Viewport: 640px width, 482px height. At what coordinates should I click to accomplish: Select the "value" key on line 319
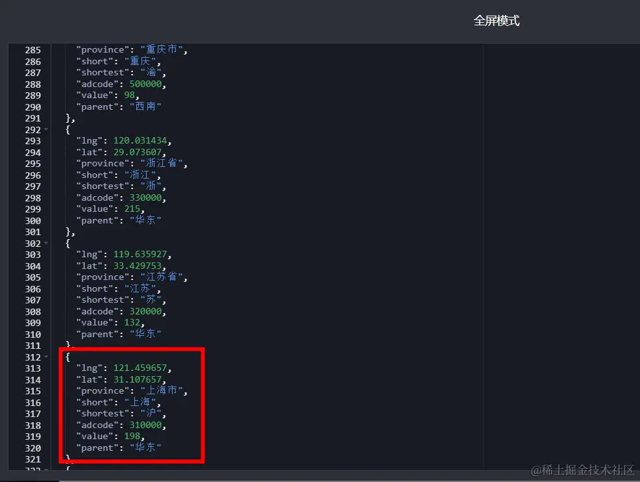(x=94, y=436)
